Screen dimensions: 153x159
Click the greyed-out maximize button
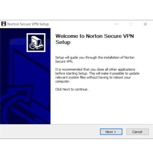[131, 24]
